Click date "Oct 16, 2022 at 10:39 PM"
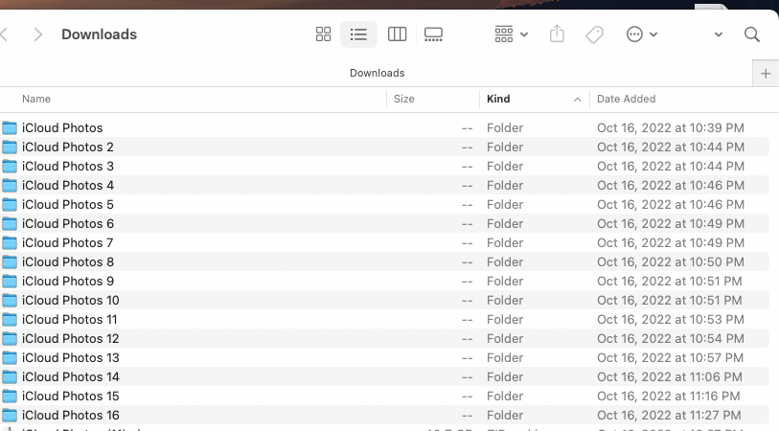Viewport: 779px width, 431px height. pos(670,128)
